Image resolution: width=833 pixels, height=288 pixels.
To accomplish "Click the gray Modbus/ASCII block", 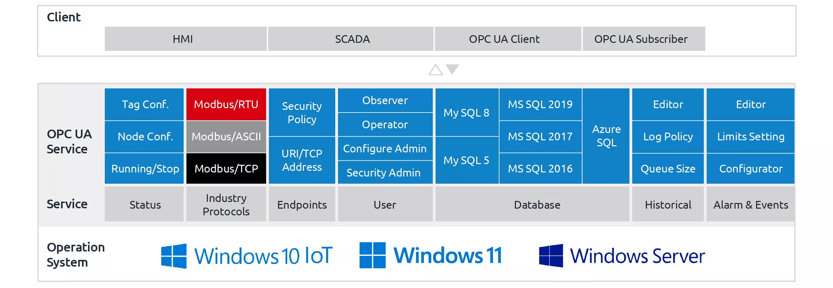I will 226,137.
